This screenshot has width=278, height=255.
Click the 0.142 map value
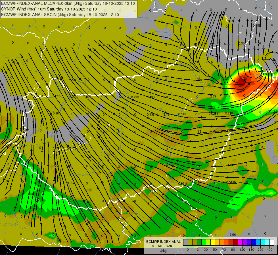tap(182, 114)
